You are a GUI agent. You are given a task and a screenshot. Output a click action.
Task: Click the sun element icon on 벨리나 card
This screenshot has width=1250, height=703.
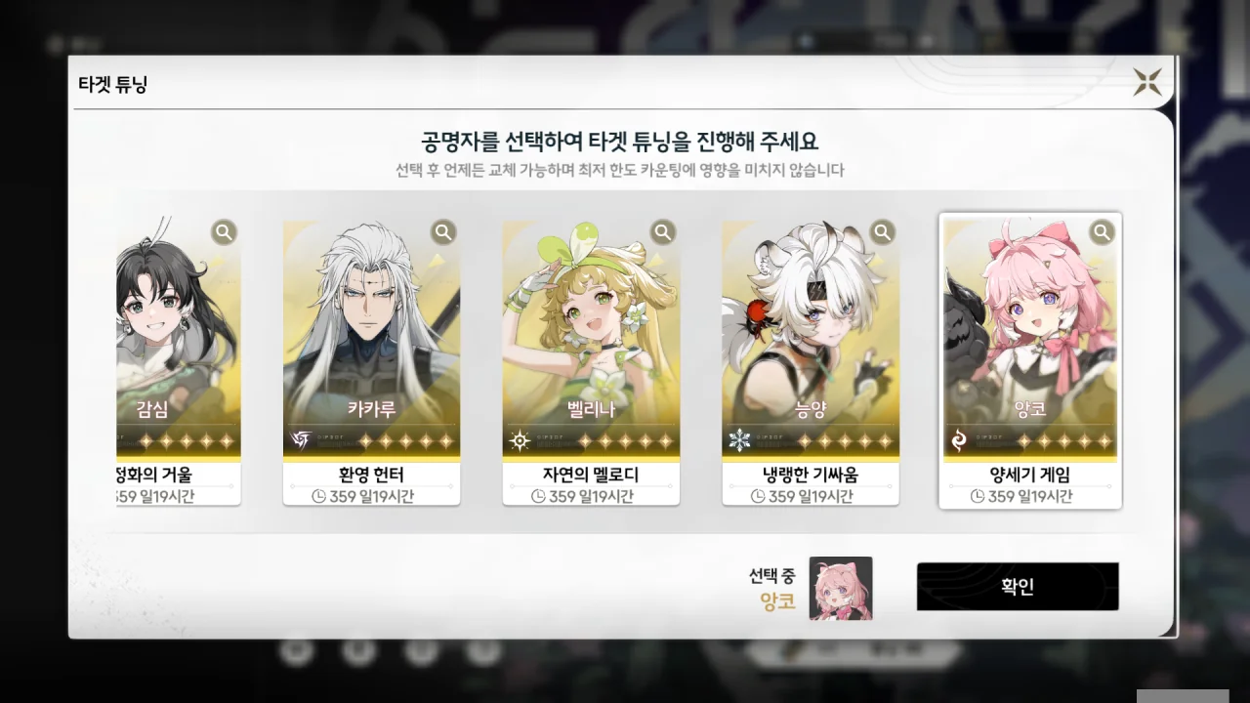tap(520, 441)
